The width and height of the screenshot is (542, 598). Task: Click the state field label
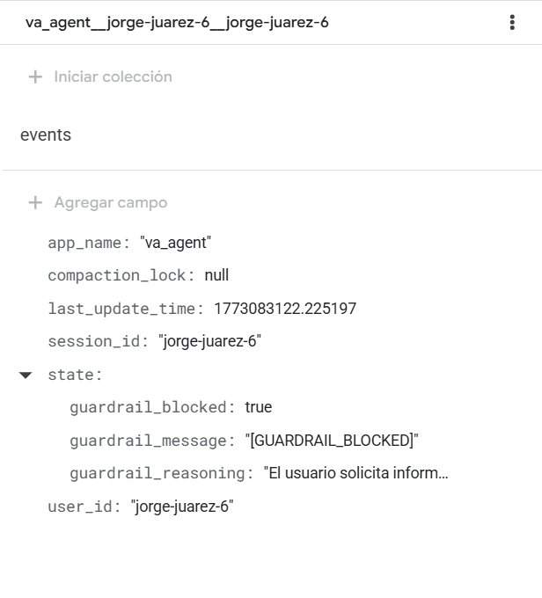tap(75, 376)
